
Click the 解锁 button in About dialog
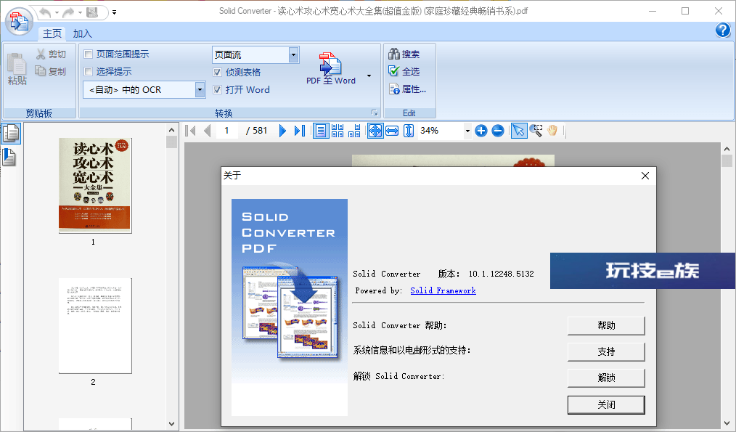[x=606, y=378]
